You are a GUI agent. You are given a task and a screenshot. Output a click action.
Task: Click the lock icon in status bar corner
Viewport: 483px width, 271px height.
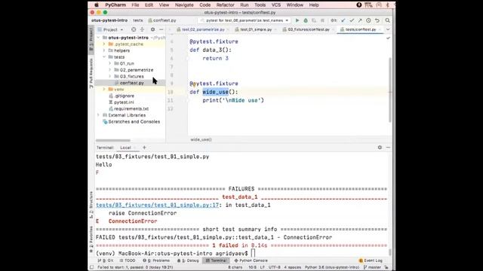tap(386, 267)
